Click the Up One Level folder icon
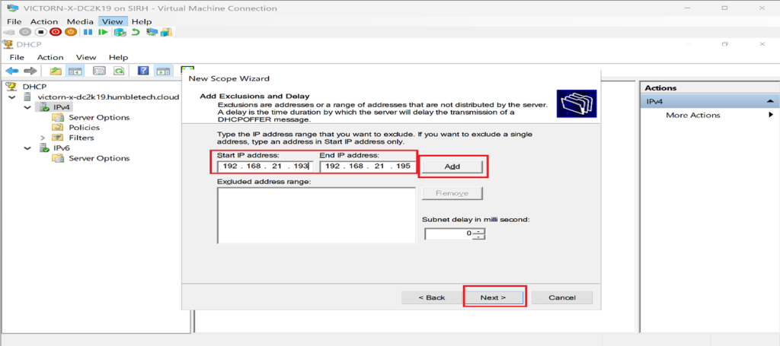 click(55, 71)
